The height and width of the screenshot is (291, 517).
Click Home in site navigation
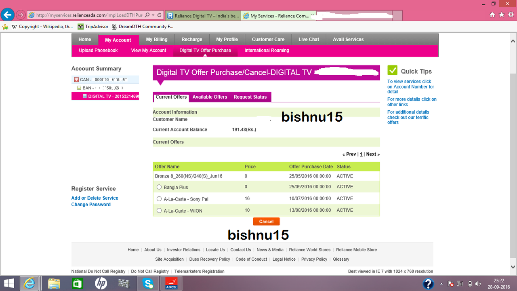coord(85,39)
